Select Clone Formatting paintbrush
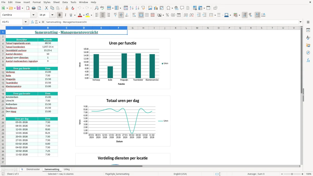This screenshot has height=176, width=313. coord(67,8)
